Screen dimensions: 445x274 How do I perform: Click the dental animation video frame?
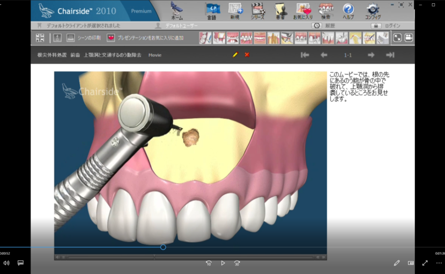tap(190, 162)
